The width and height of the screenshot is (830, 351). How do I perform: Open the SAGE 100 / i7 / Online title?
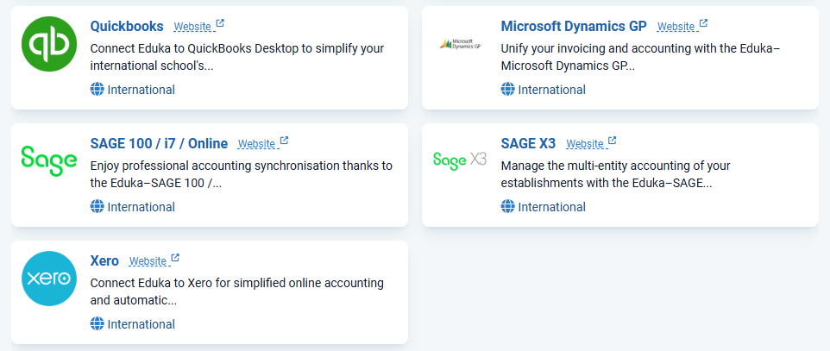pyautogui.click(x=160, y=143)
